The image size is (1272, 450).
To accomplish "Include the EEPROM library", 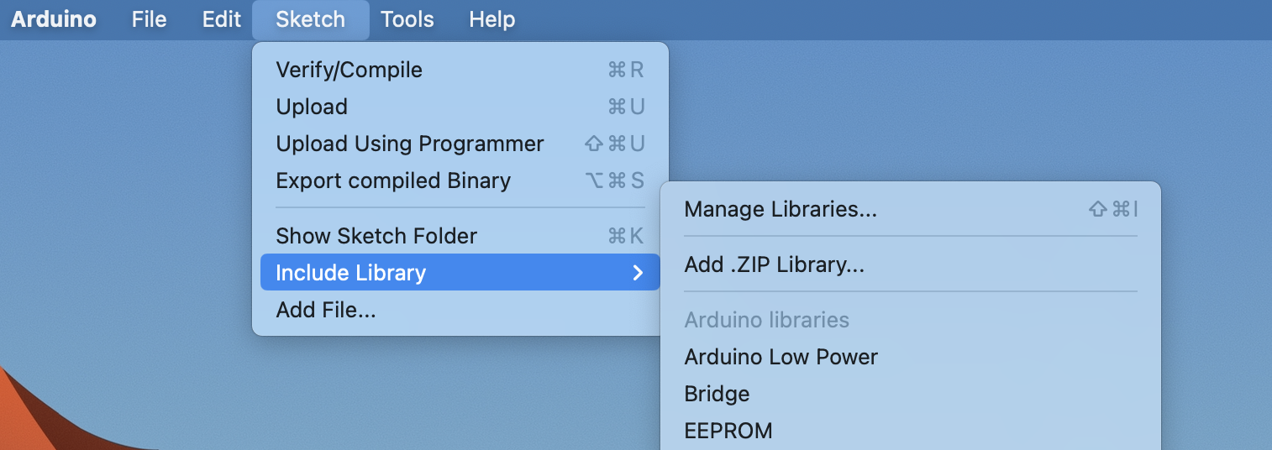I will tap(728, 431).
